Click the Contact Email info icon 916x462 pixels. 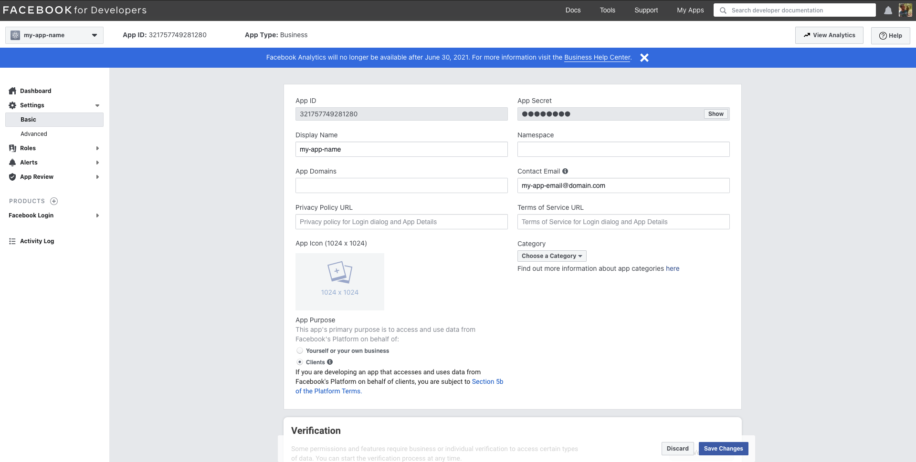coord(565,171)
